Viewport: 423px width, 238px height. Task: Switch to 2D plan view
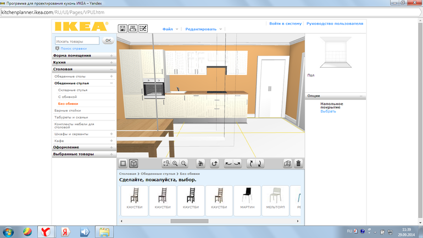(123, 163)
